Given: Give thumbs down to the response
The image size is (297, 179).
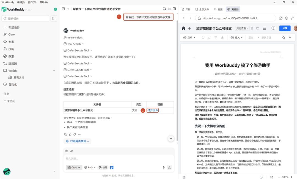Looking at the screenshot, I should click(75, 134).
